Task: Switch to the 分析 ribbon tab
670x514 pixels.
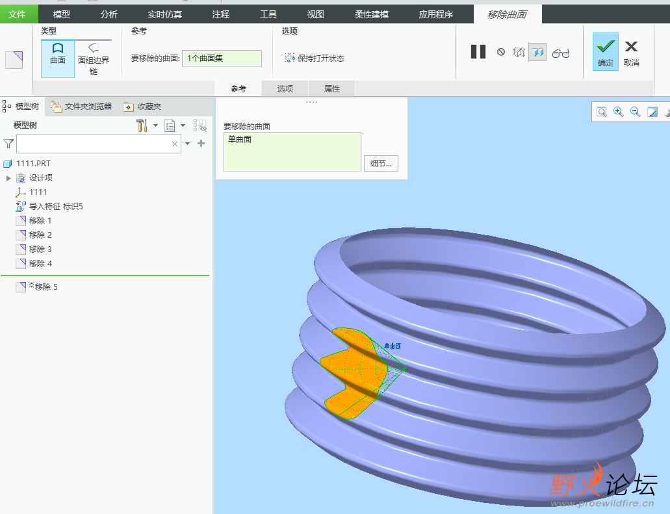Action: (x=109, y=14)
